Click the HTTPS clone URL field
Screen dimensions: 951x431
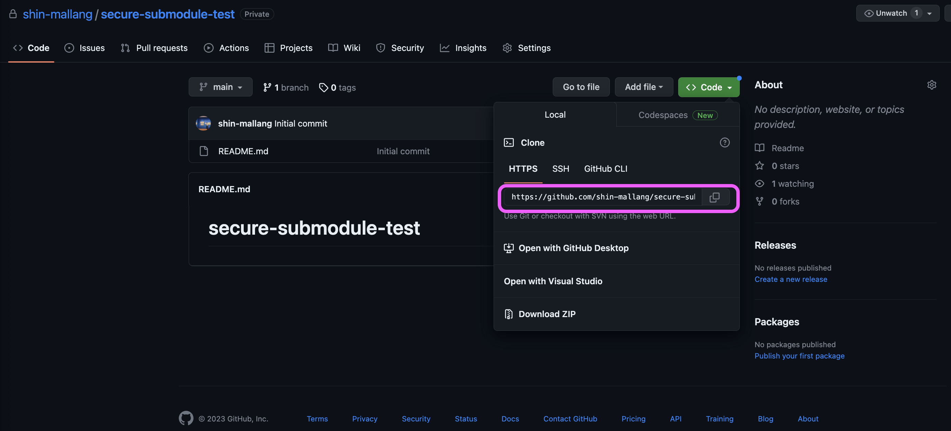pos(603,197)
